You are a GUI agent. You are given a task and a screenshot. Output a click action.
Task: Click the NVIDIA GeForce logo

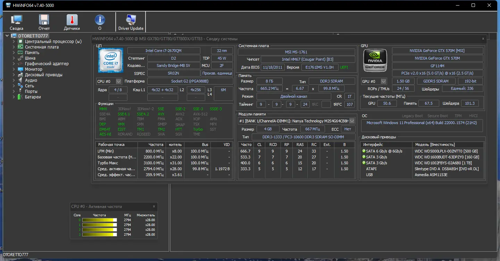click(375, 60)
